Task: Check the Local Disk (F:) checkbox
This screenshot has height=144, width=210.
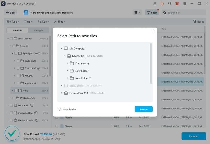Action: coord(11,39)
